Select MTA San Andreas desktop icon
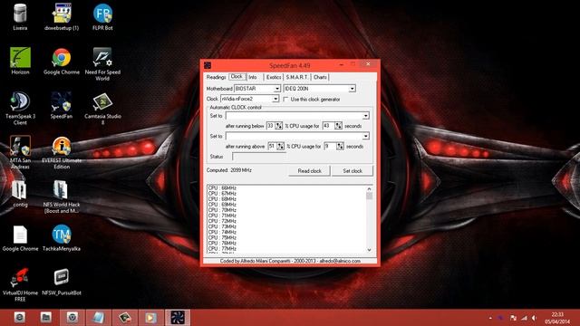This screenshot has width=580, height=326. (20, 152)
